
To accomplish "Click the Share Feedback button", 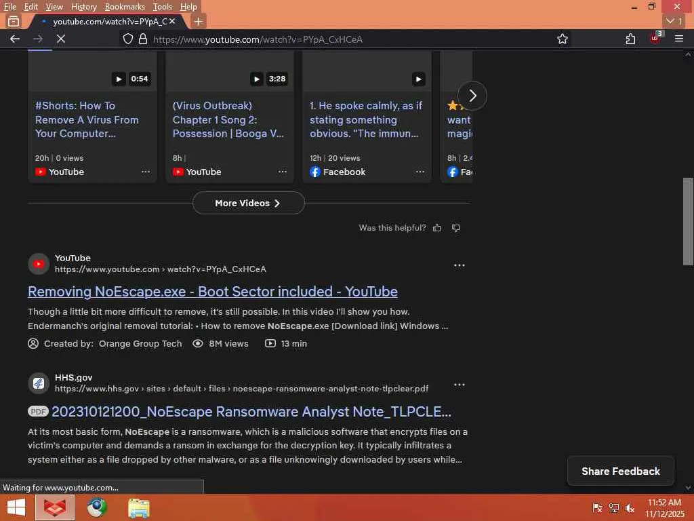I will click(621, 471).
